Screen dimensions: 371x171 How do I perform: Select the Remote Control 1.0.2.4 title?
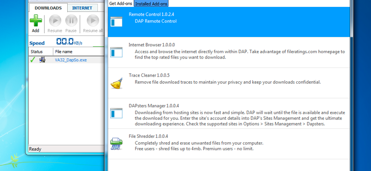coord(152,14)
